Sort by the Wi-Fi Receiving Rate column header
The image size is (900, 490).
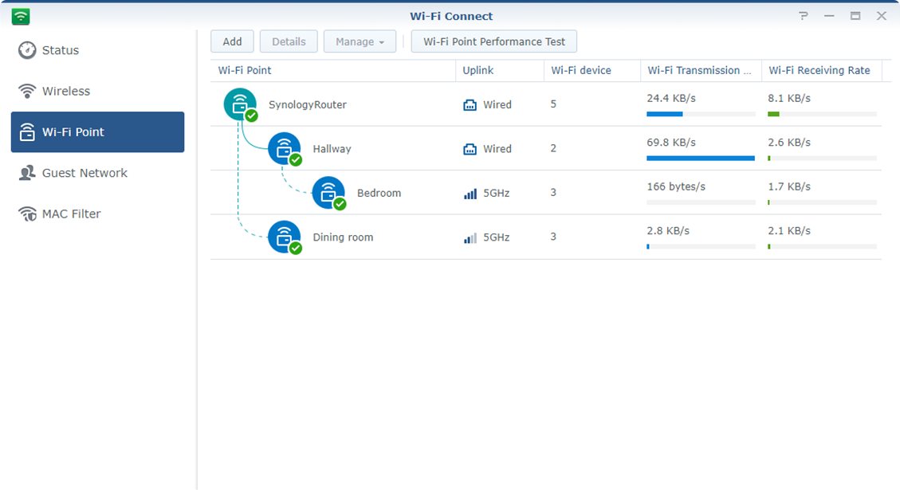click(819, 70)
